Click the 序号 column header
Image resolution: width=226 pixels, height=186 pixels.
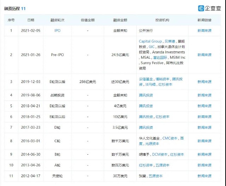click(x=11, y=20)
